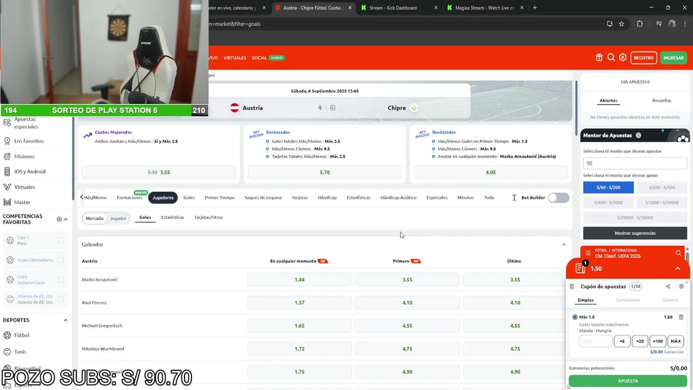The image size is (693, 390).
Task: Open Master in left sidebar
Action: (22, 202)
